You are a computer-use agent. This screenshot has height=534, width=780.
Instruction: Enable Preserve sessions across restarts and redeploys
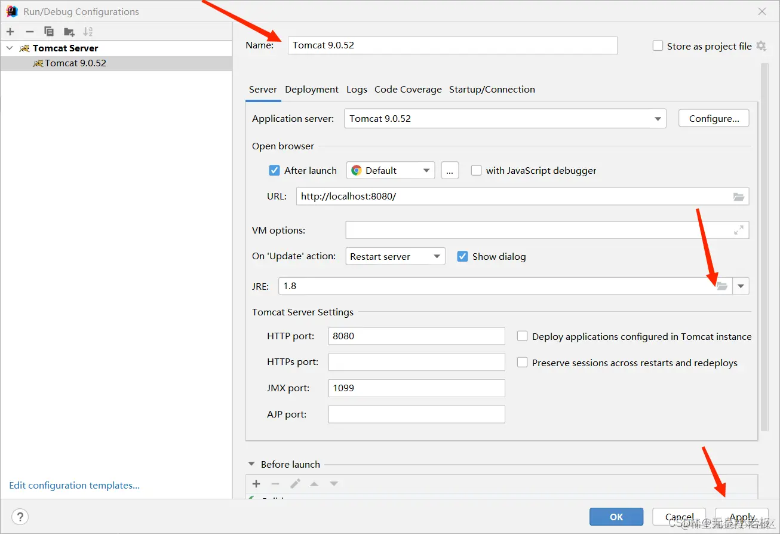522,363
